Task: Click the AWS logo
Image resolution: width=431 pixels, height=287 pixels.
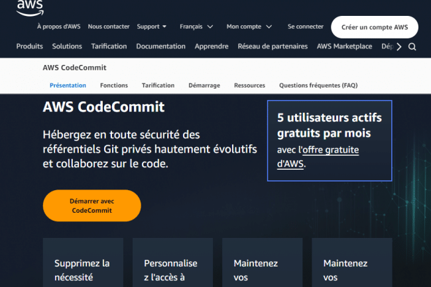Action: click(x=30, y=8)
